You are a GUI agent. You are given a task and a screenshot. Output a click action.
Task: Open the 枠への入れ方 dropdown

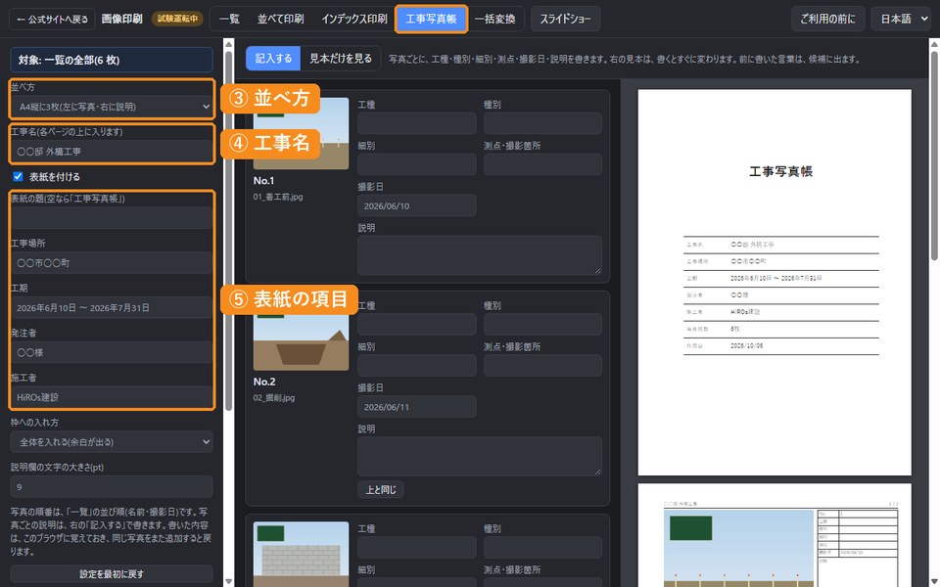(x=112, y=442)
